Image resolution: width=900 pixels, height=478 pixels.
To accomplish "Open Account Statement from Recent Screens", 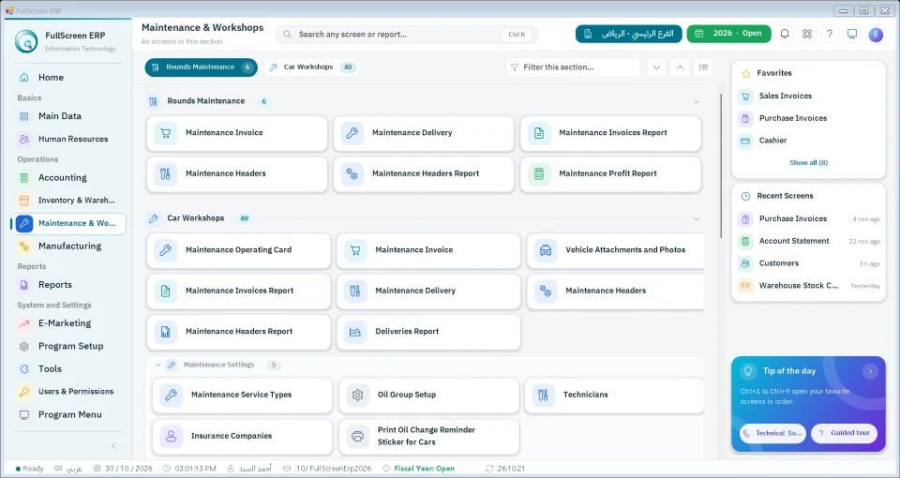I will point(808,241).
